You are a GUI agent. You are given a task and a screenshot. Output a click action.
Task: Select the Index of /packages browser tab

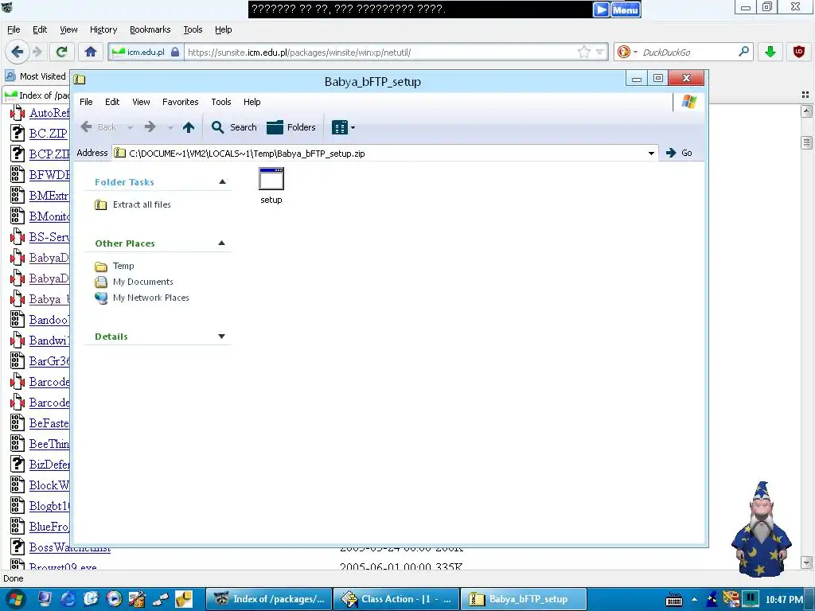(x=37, y=95)
